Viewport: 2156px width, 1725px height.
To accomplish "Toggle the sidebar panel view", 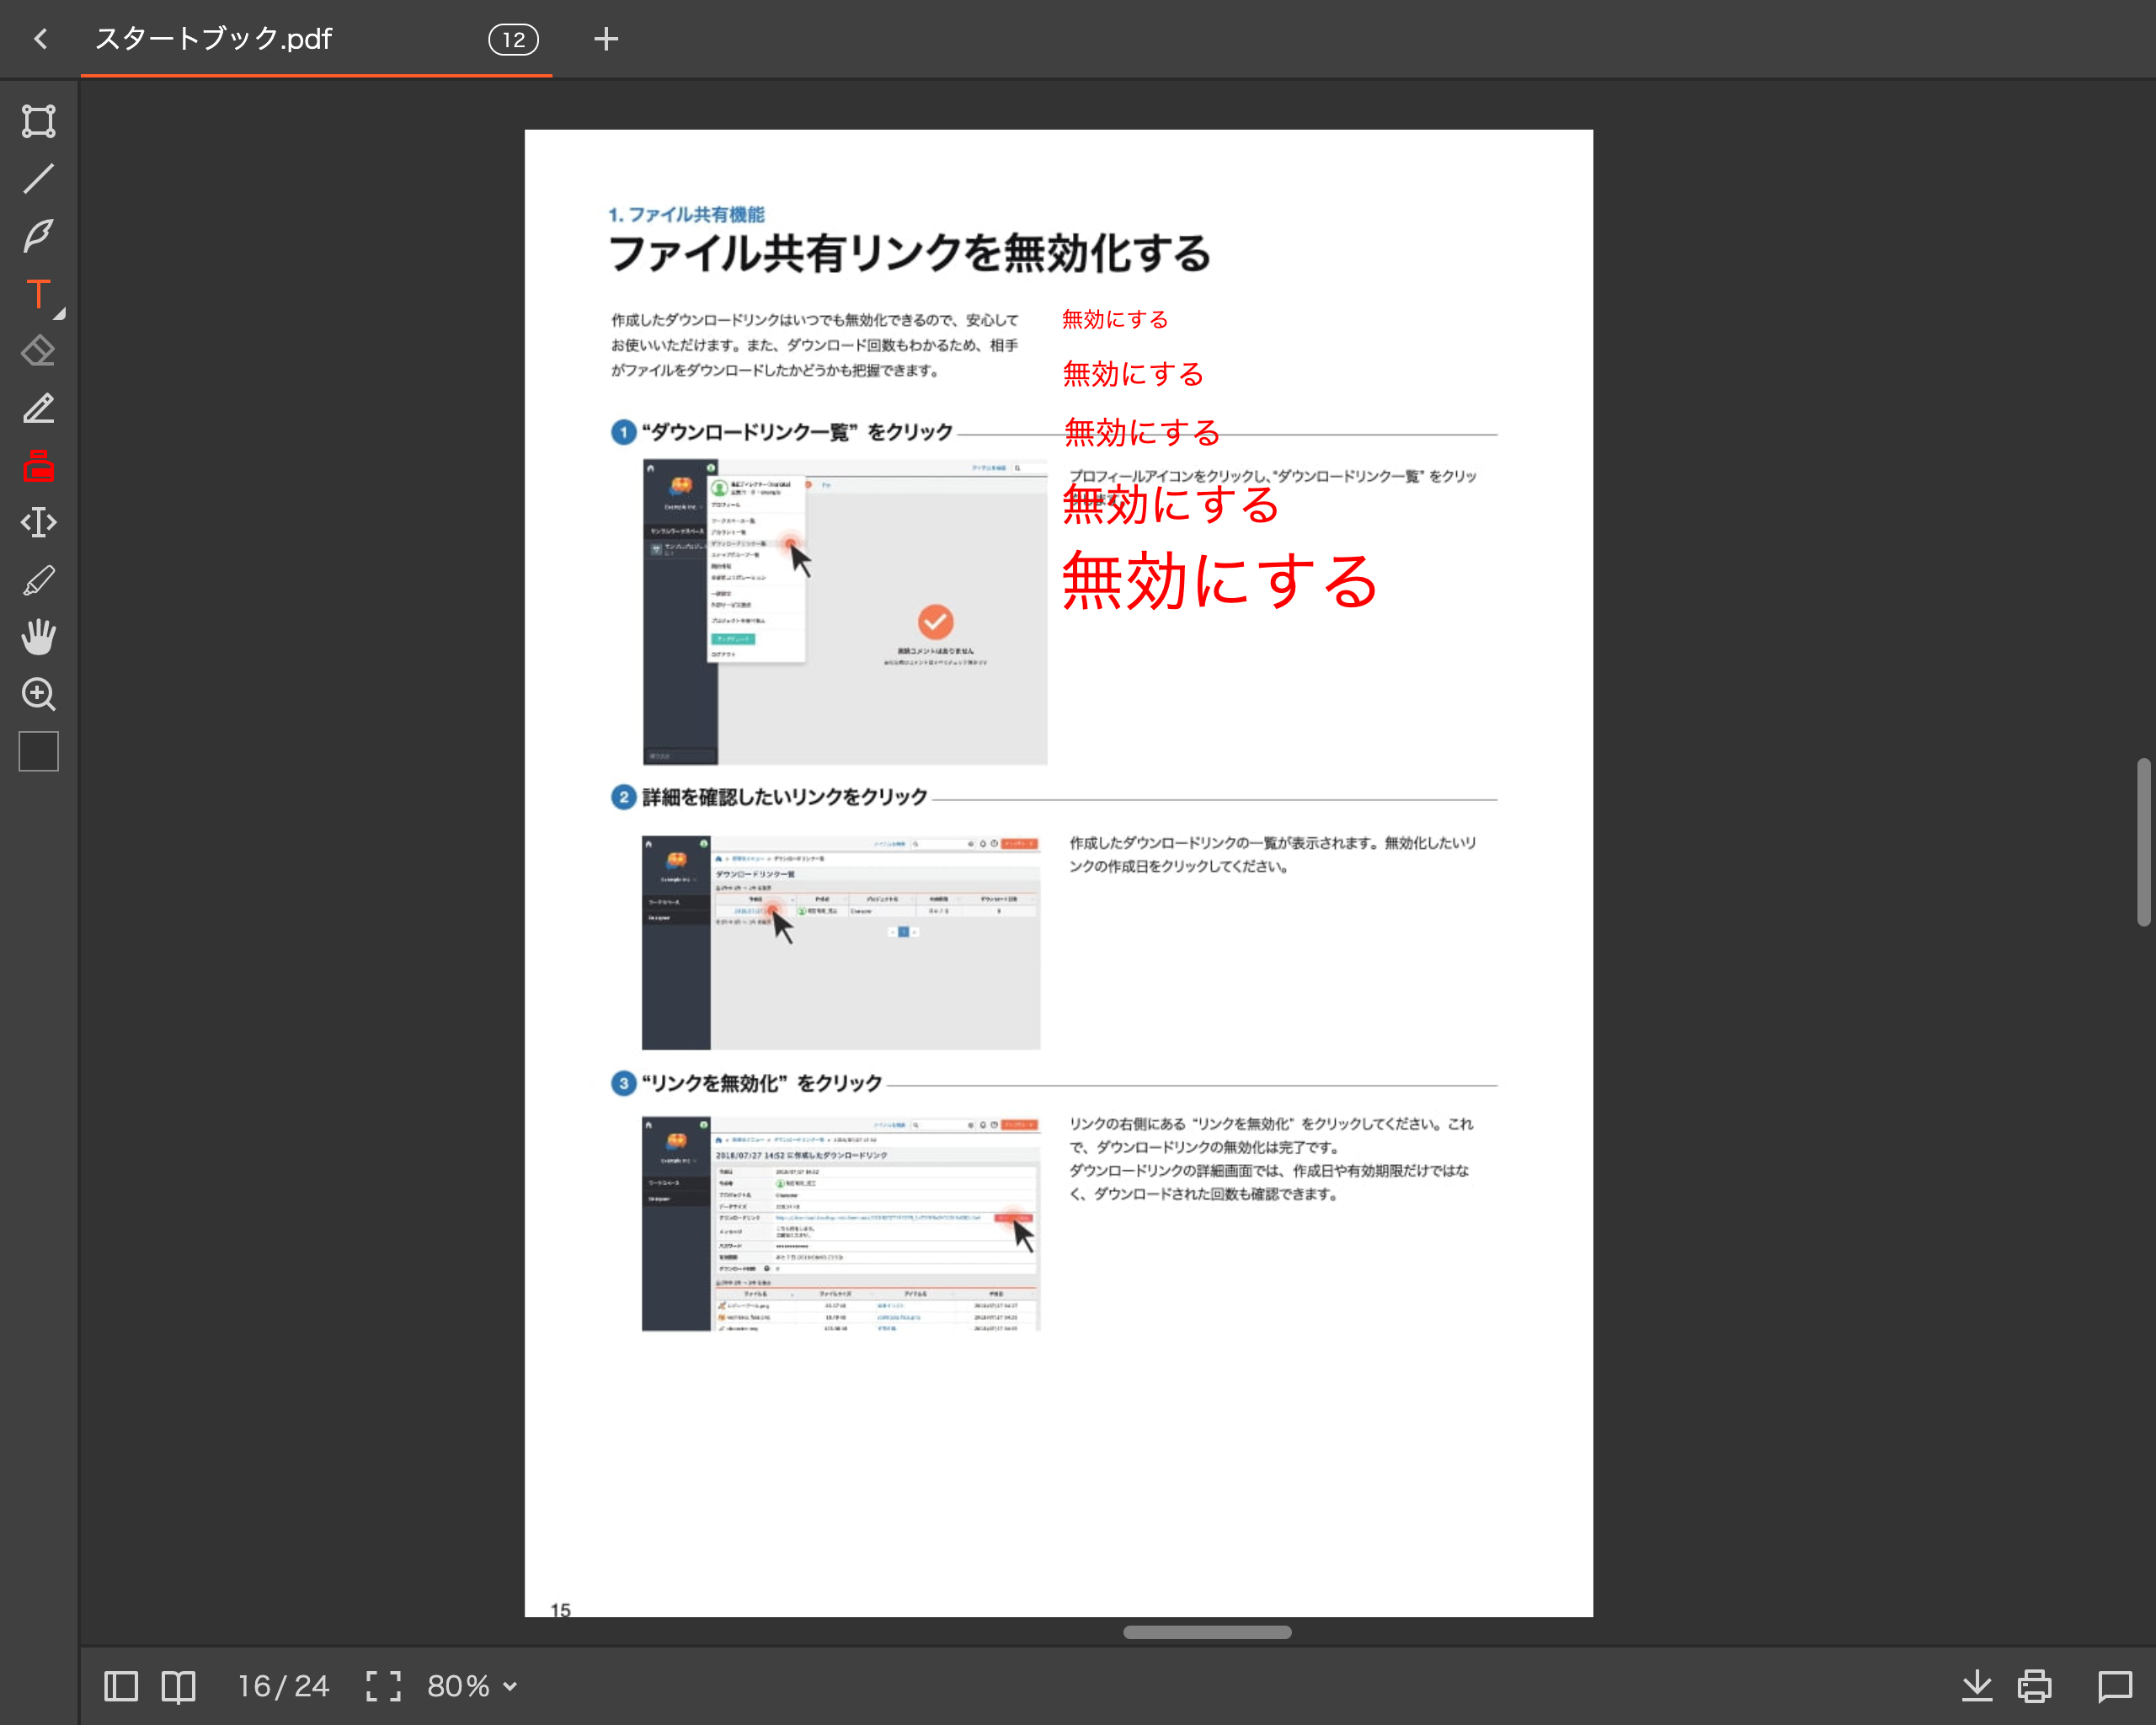I will tap(121, 1686).
